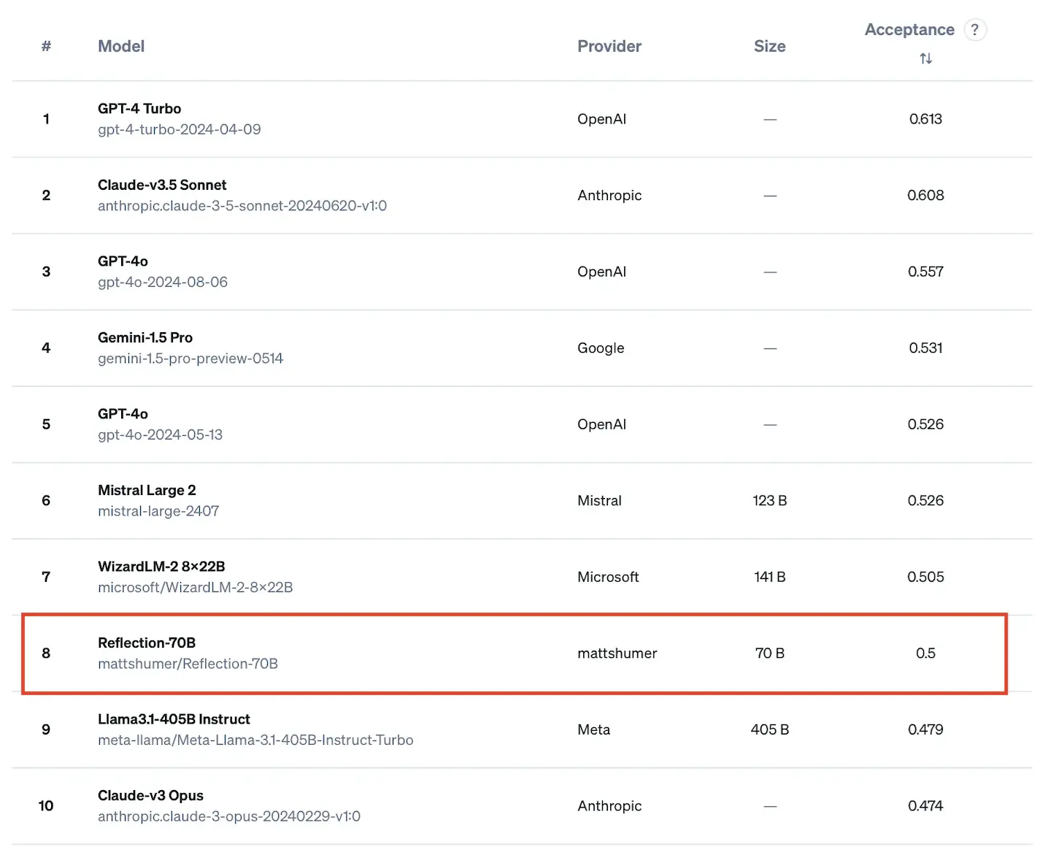Select the Claude-v3 Opus model entry

point(150,795)
